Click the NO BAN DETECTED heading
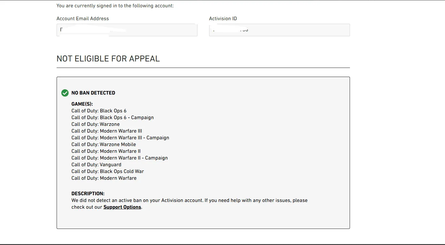 (x=93, y=93)
